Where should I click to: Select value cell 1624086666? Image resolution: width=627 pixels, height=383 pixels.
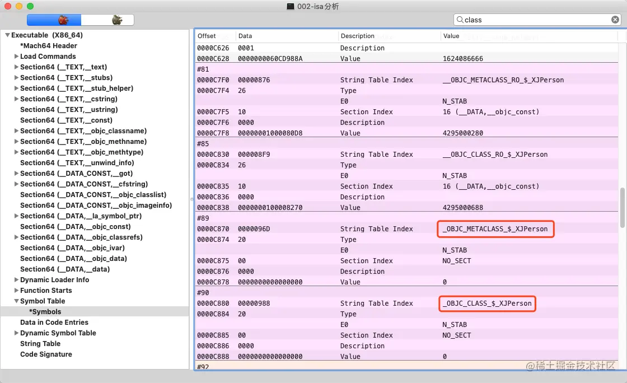[x=462, y=59]
